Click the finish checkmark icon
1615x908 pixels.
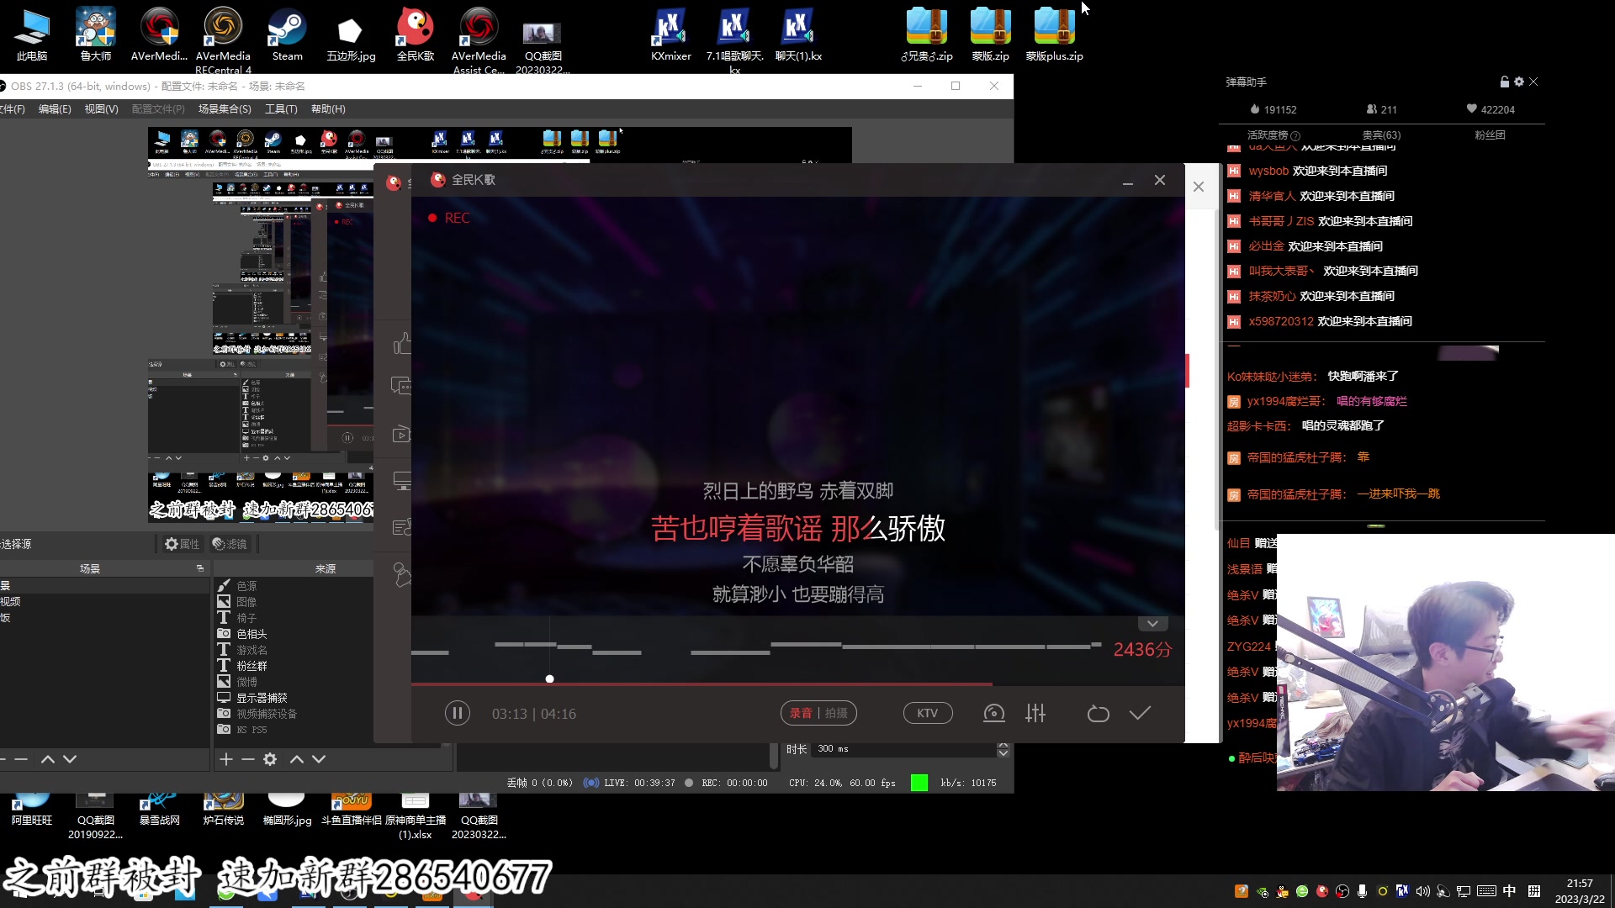point(1140,713)
